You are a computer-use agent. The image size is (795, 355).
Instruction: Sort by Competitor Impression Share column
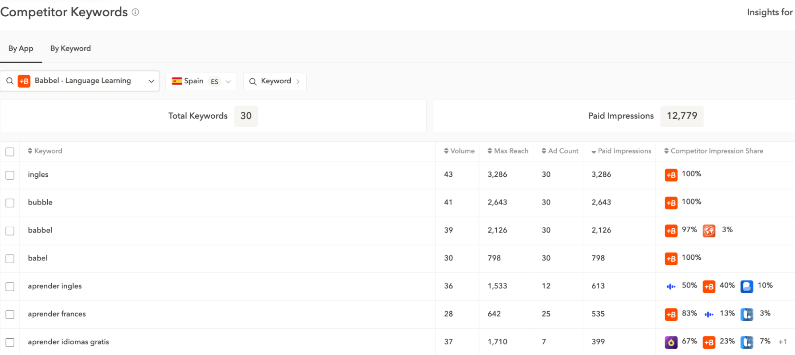(714, 151)
